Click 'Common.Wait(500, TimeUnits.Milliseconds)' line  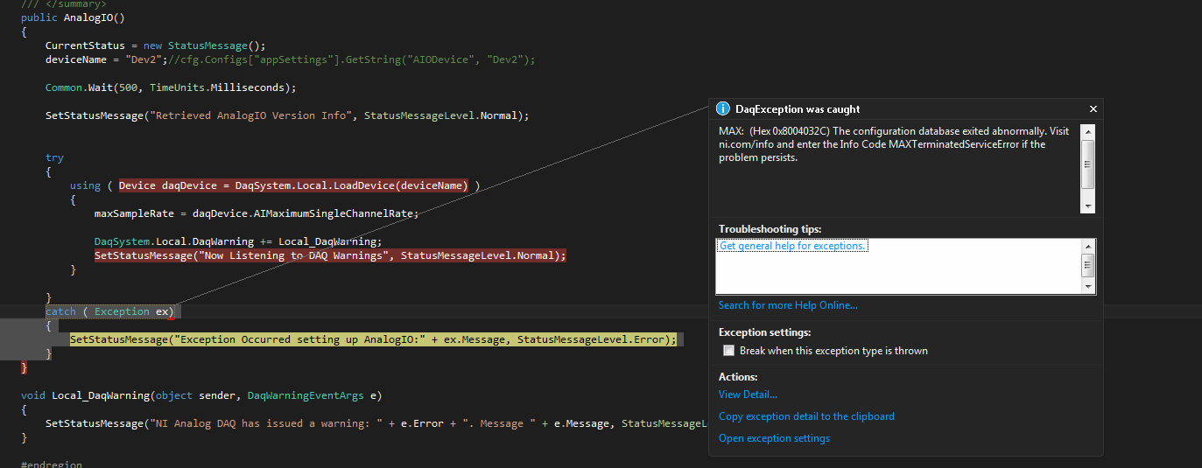171,87
